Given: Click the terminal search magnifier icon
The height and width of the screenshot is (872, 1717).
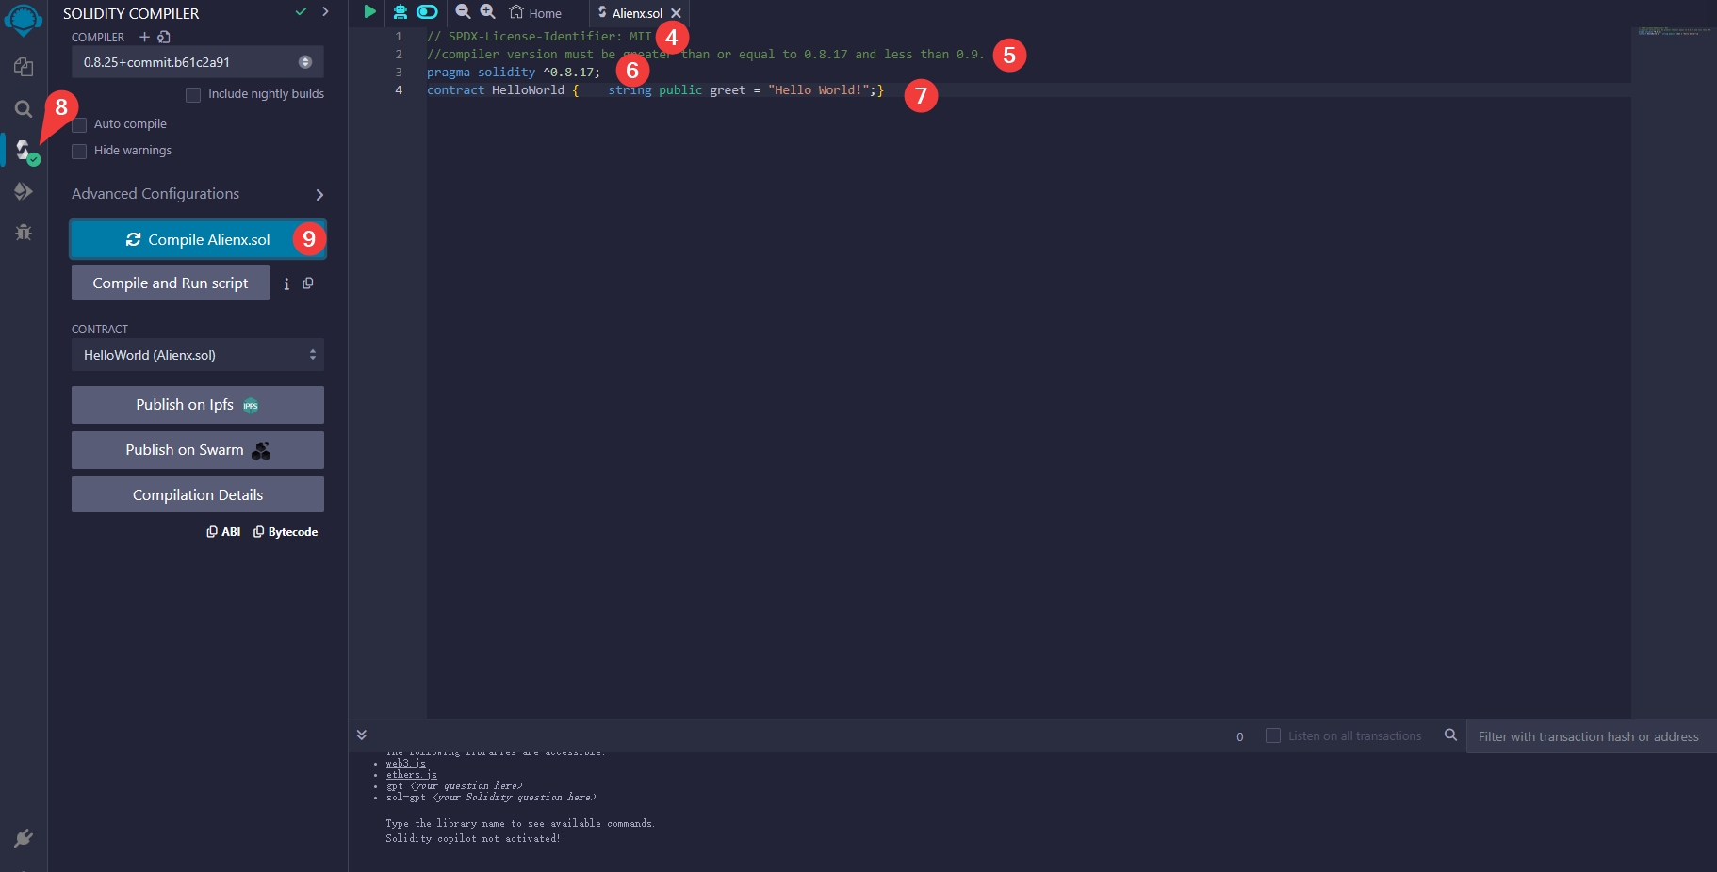Looking at the screenshot, I should [x=1450, y=735].
